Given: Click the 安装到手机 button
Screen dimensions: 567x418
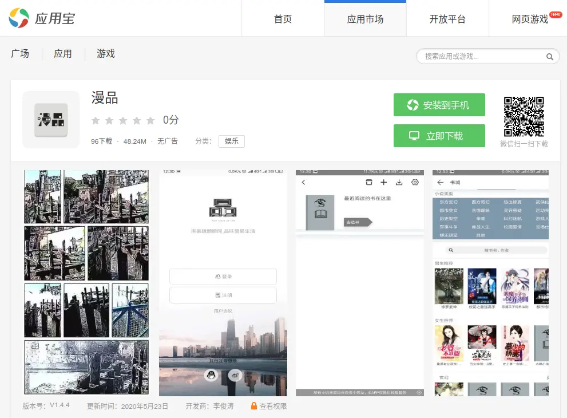Looking at the screenshot, I should pos(439,105).
